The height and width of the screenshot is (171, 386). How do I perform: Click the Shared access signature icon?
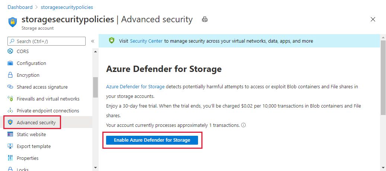(x=10, y=87)
